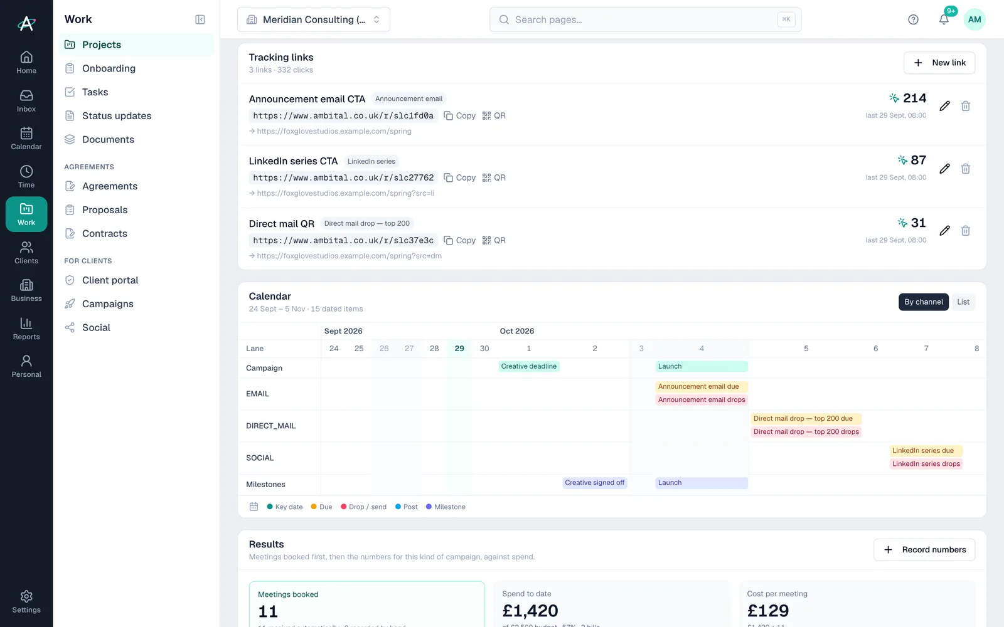Open Business section in the rail
This screenshot has width=1004, height=627.
point(26,290)
